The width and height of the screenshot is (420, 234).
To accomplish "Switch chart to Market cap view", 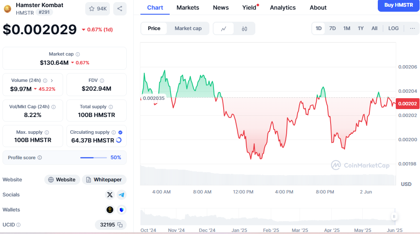I will (x=188, y=28).
